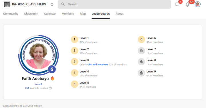This screenshot has width=206, height=108.
Task: Select the Leaderboards tab
Action: [x=101, y=14]
